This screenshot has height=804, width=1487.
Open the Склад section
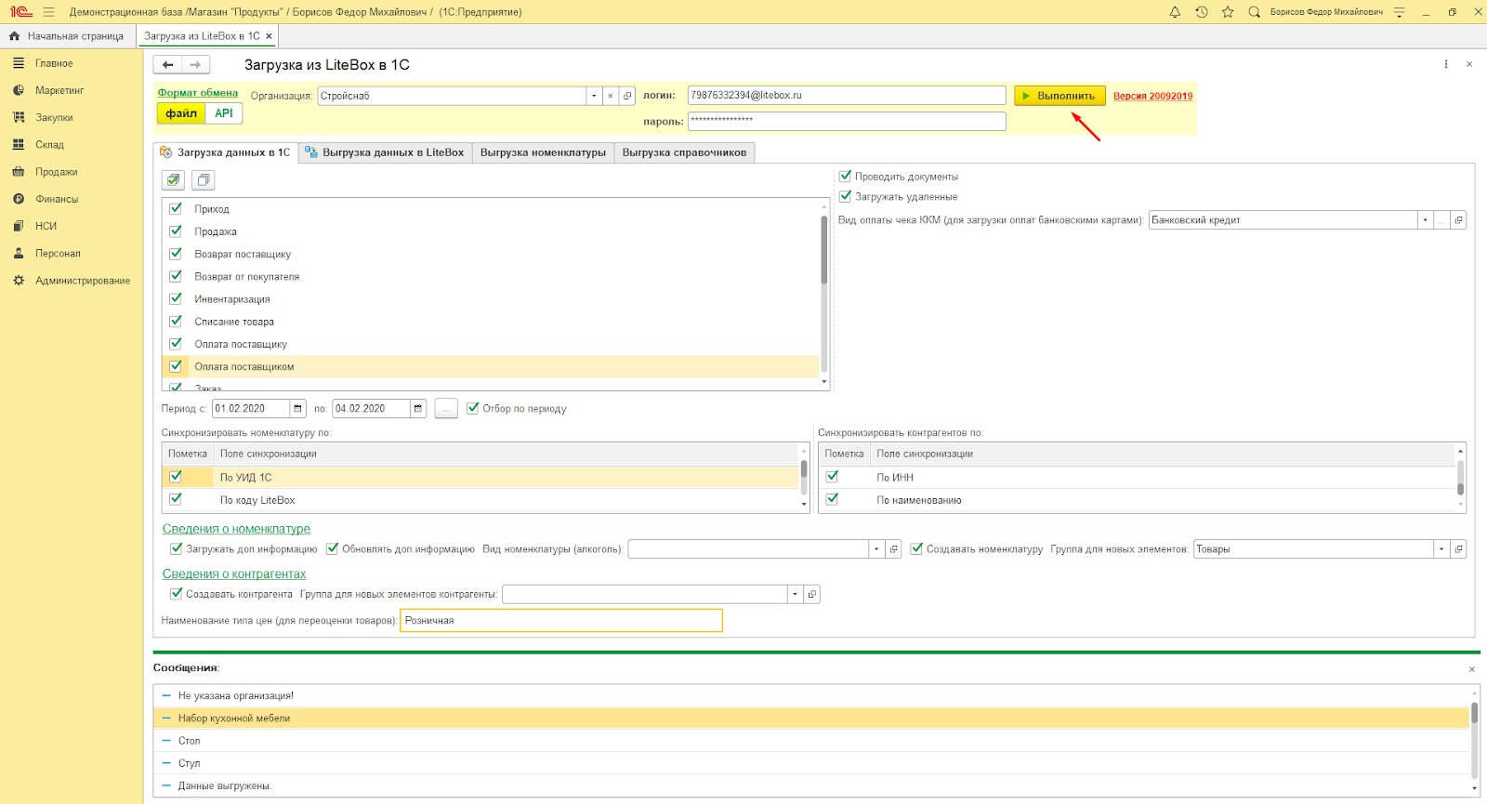(x=49, y=145)
